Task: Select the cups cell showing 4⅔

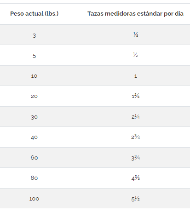Action: point(136,178)
